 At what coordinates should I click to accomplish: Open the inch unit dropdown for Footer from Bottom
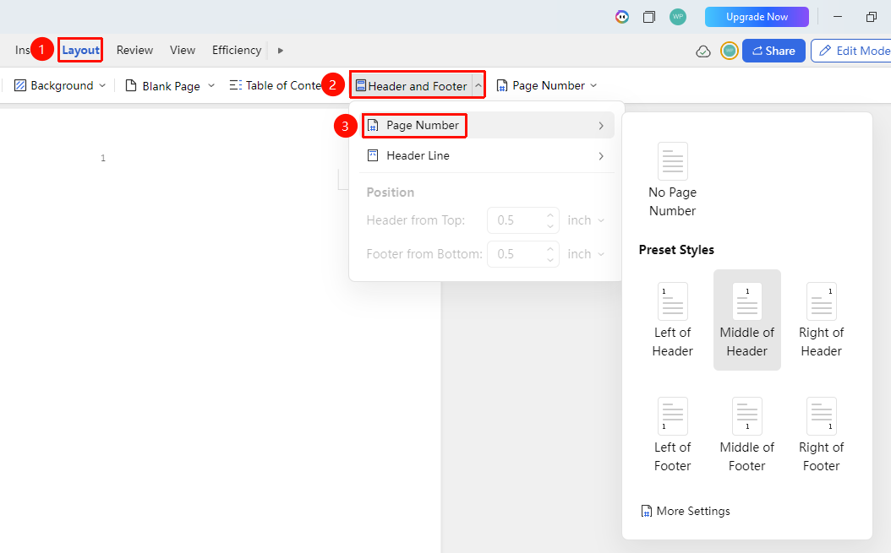coord(586,254)
